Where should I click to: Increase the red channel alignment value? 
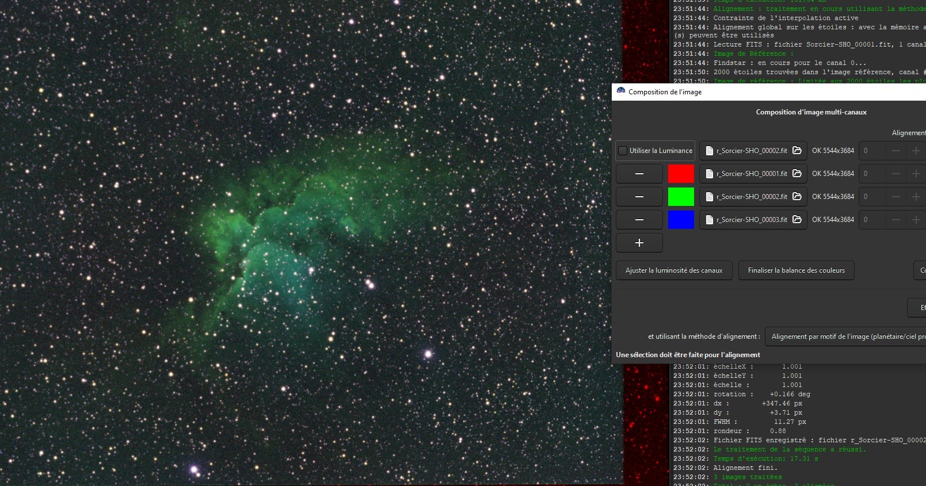pyautogui.click(x=916, y=174)
